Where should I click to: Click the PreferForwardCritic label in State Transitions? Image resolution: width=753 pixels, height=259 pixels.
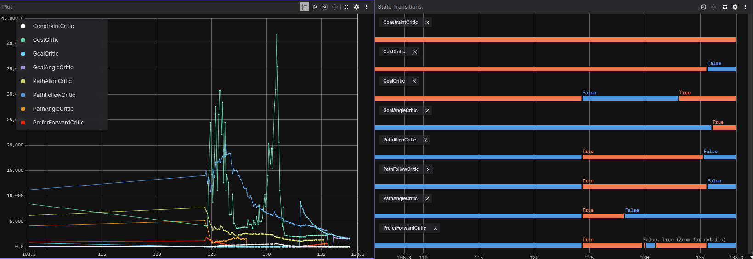(405, 228)
